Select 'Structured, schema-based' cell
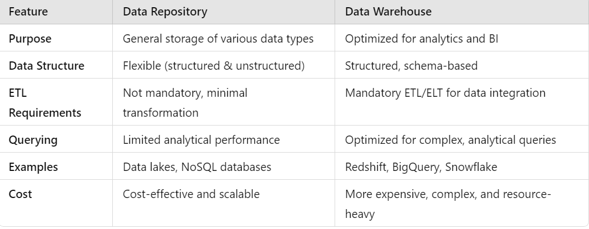Image resolution: width=589 pixels, height=229 pixels. (411, 66)
